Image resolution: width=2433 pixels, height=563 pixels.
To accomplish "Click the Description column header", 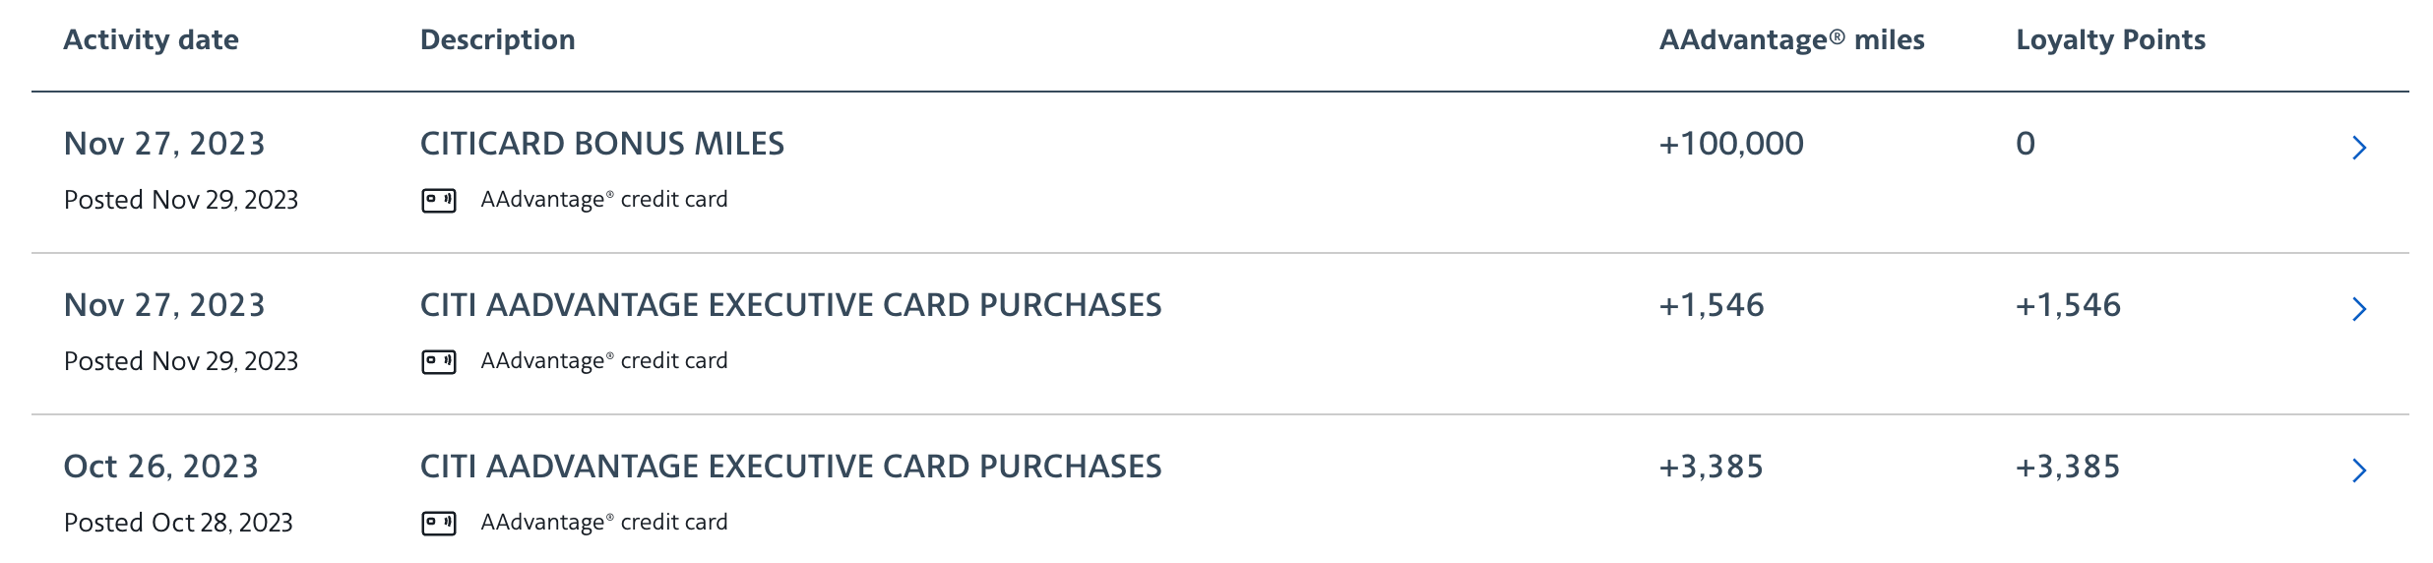I will click(x=497, y=40).
